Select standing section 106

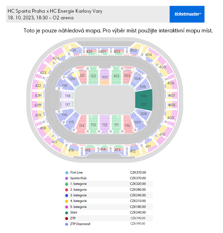[x=143, y=96]
